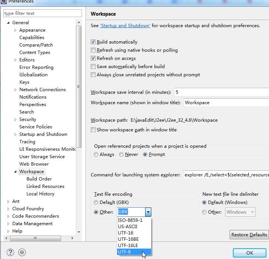Select Keys preferences item
The image size is (269, 259).
click(24, 82)
